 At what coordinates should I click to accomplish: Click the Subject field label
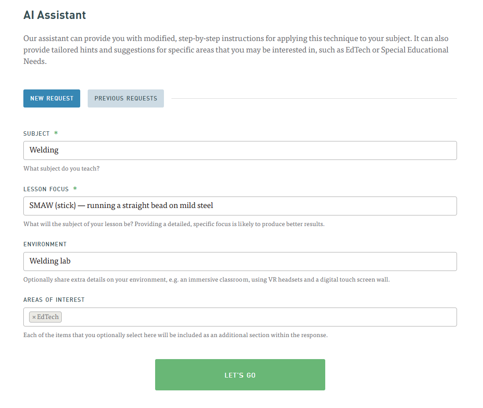37,134
